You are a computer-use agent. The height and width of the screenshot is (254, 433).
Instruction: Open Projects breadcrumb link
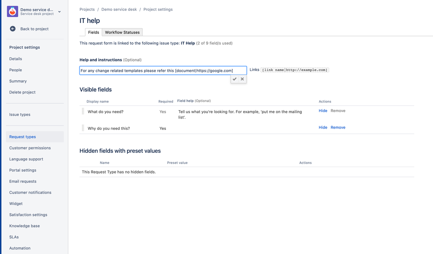pos(87,10)
